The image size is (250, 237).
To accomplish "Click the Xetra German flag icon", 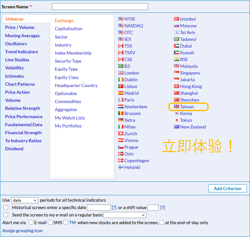I will point(121,120).
